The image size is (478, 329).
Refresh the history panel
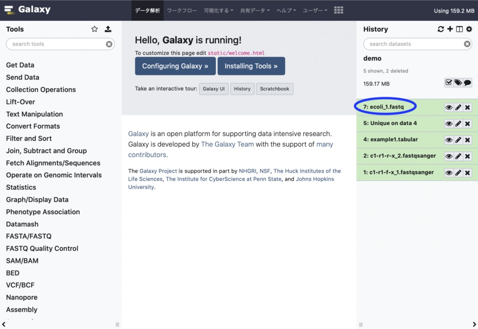(x=441, y=29)
